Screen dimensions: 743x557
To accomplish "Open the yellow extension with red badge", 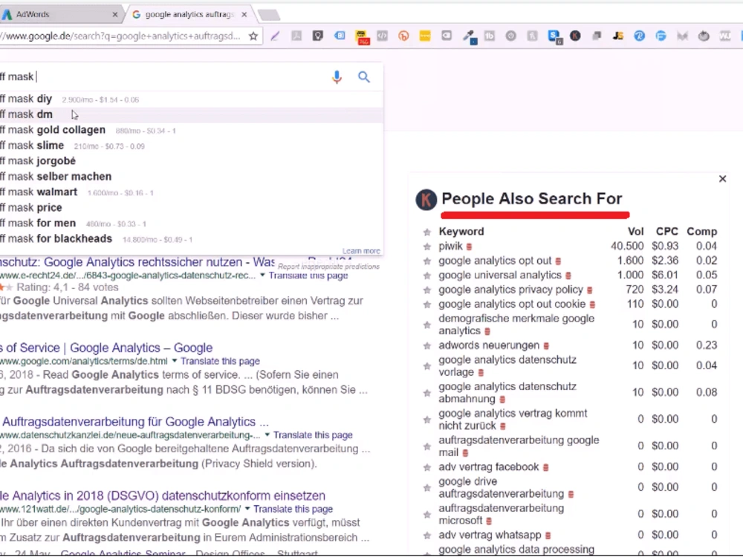I will [x=362, y=37].
